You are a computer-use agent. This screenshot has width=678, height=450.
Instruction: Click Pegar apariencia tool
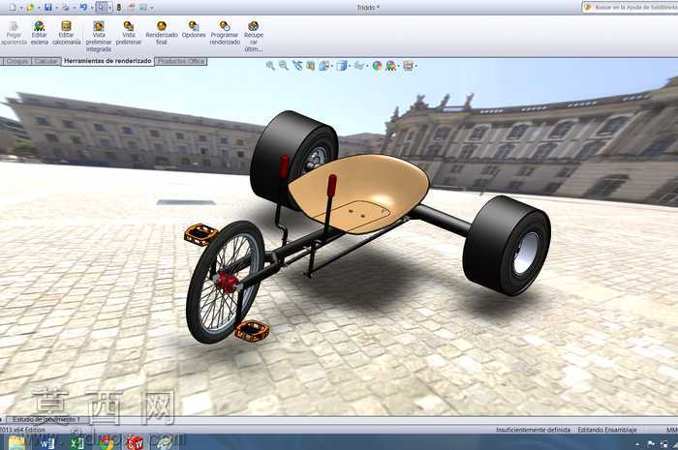point(14,34)
